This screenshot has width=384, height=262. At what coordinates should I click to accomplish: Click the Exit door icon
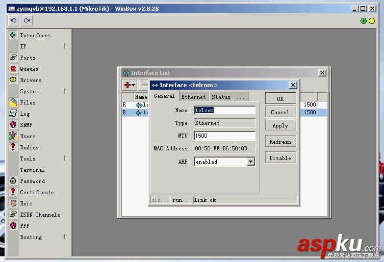(x=13, y=203)
